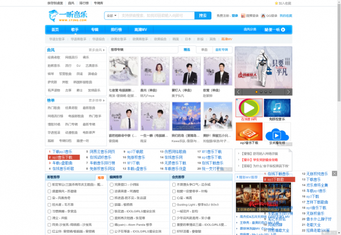Click the 更多曲风 link
This screenshot has width=341, height=235.
click(97, 50)
